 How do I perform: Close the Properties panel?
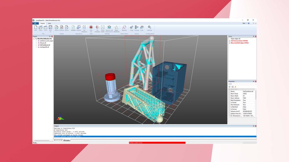[255, 81]
